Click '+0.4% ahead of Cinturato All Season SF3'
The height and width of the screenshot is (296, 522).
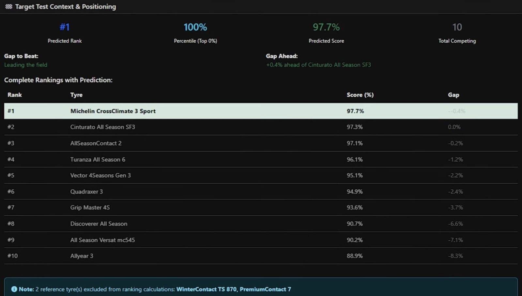click(318, 65)
